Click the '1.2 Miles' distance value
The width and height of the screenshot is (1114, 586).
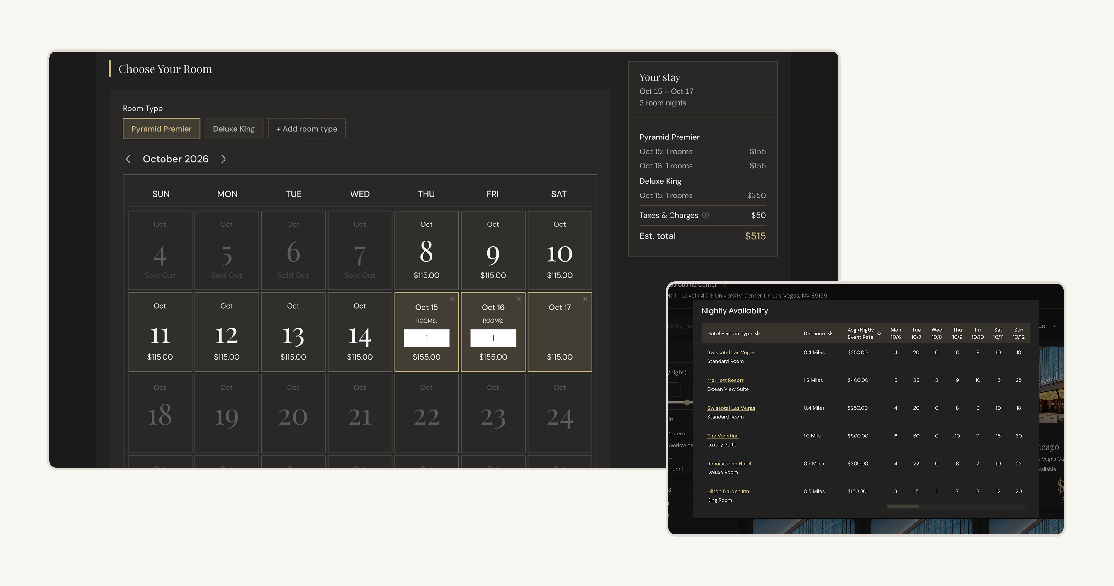(813, 380)
